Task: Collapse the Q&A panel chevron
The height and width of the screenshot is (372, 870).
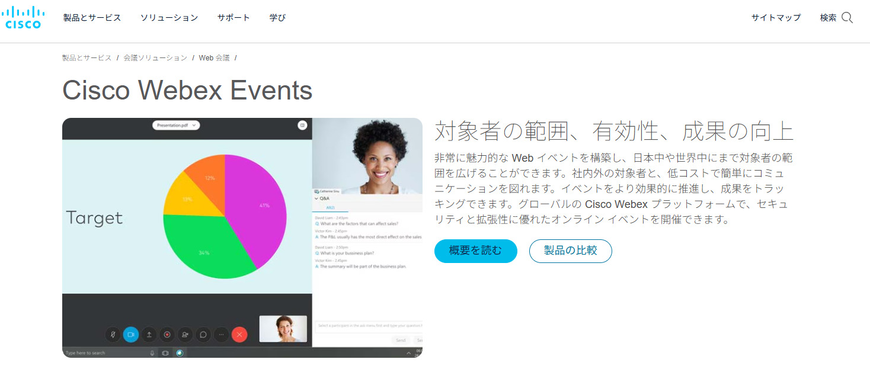Action: pos(316,198)
